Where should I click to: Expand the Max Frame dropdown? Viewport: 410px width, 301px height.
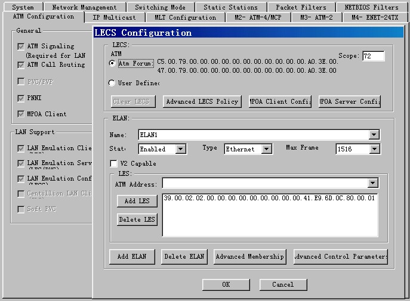tap(374, 149)
